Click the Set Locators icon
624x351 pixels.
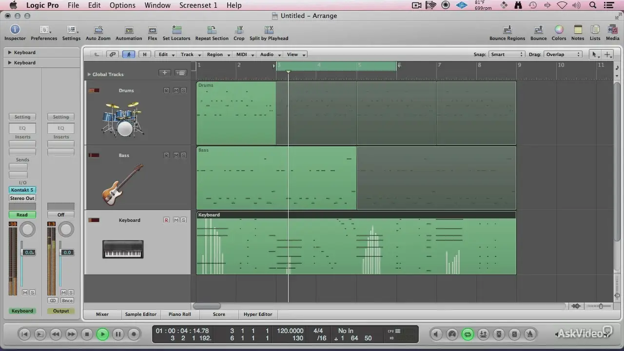click(176, 30)
